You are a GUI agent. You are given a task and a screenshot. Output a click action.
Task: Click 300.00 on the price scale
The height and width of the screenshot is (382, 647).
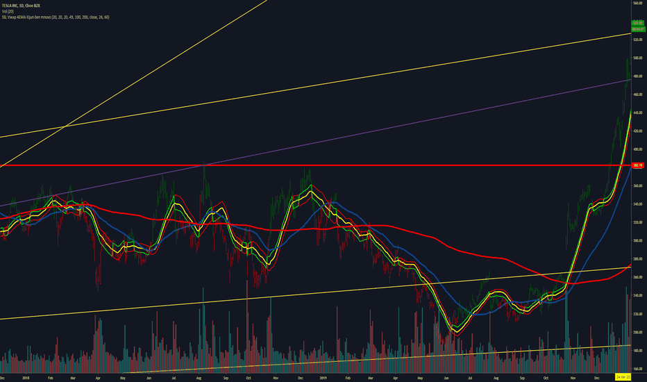[x=638, y=241]
